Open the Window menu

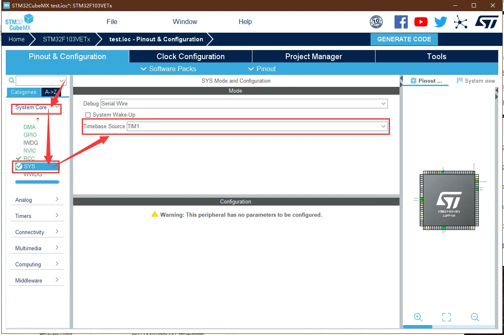(185, 22)
